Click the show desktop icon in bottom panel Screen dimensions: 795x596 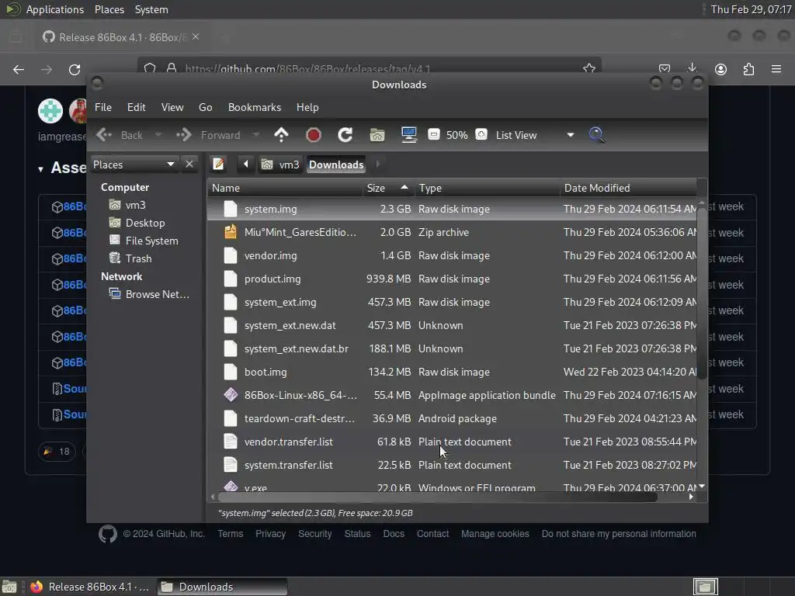pos(9,587)
